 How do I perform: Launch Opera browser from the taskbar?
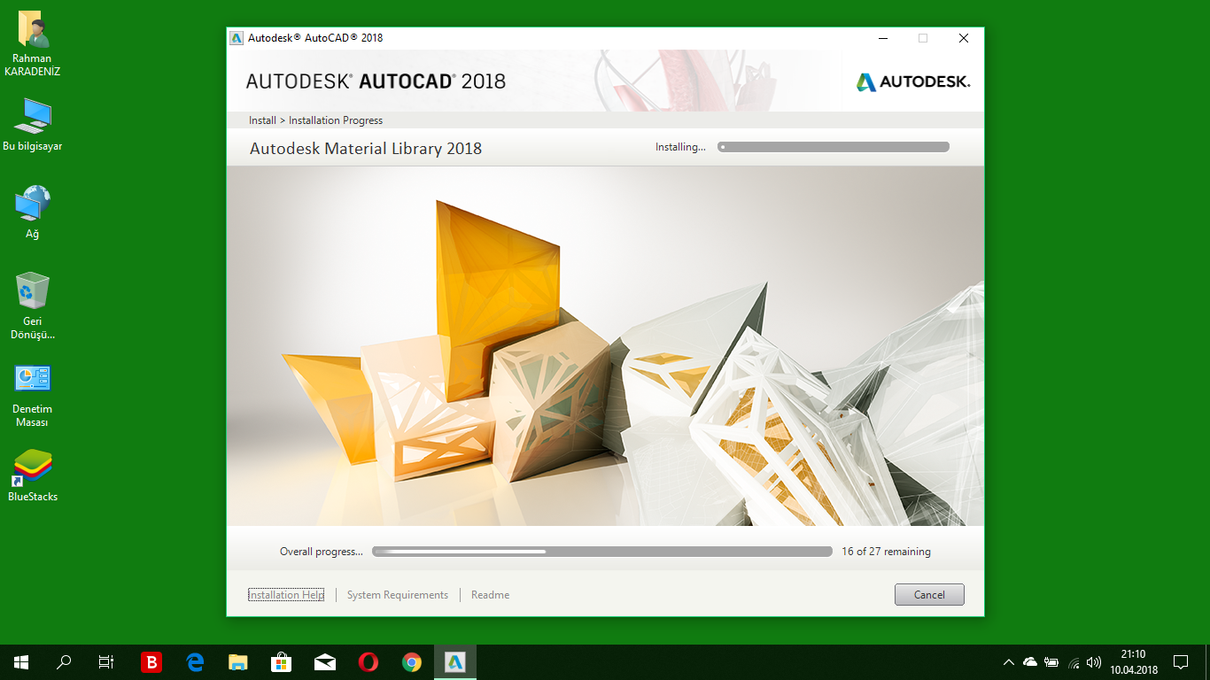[368, 662]
